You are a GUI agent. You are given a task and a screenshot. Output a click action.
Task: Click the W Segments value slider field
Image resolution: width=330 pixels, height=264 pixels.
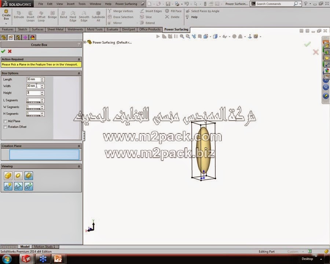(33, 107)
